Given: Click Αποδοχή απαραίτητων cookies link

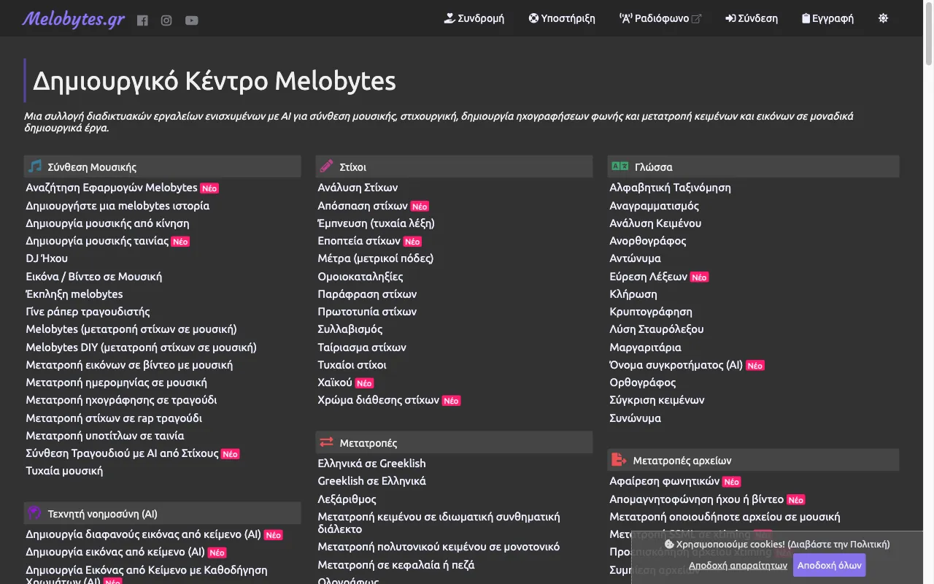Looking at the screenshot, I should tap(738, 566).
